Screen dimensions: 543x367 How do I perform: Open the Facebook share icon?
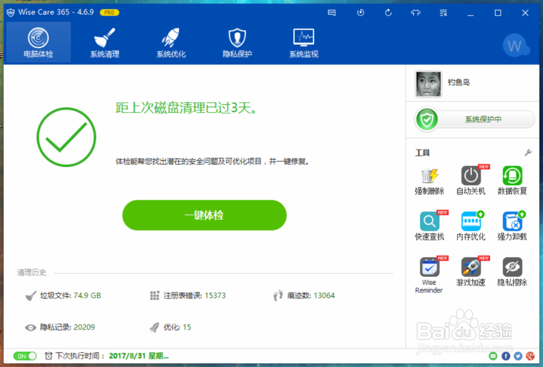coord(506,356)
